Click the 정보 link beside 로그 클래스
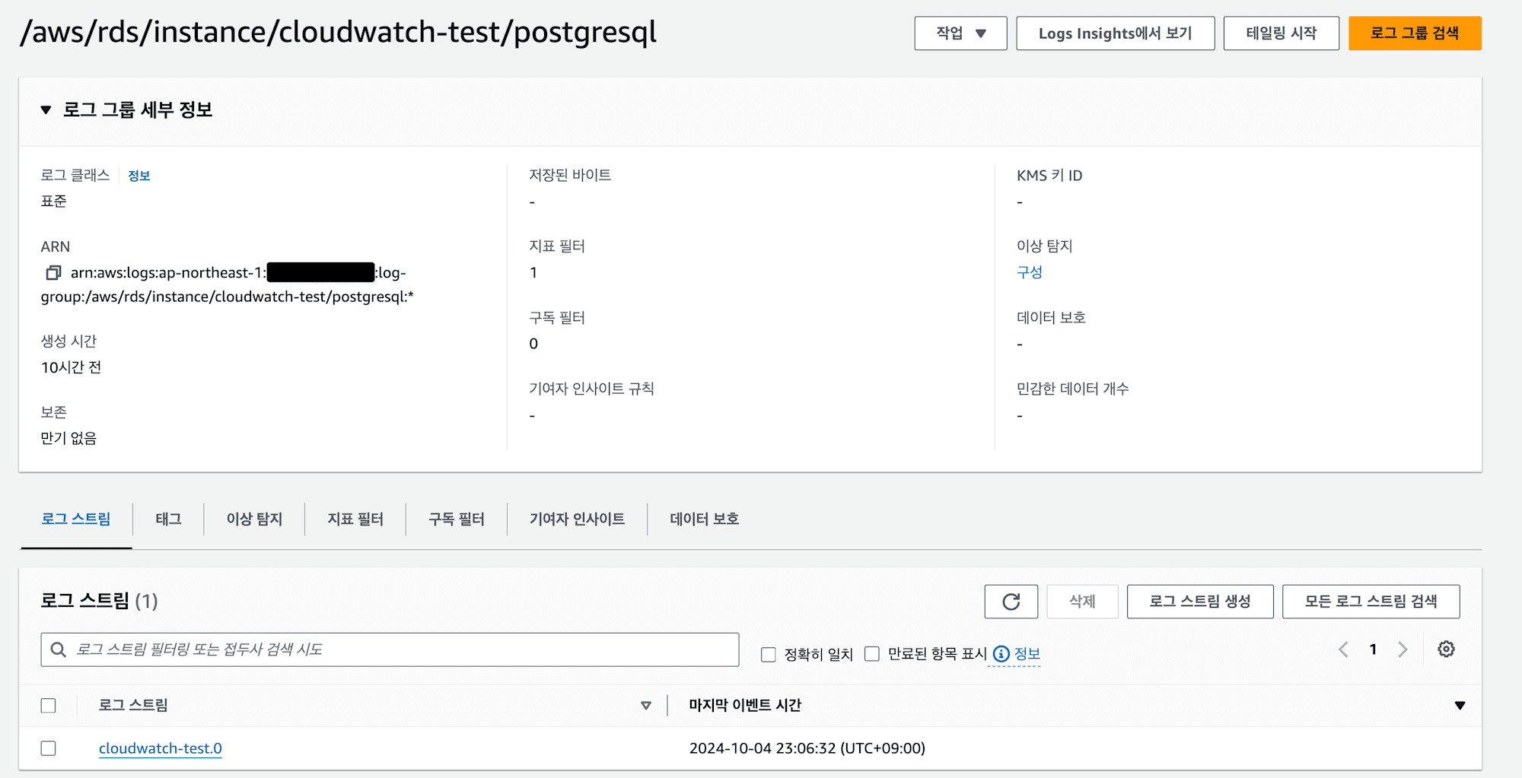This screenshot has width=1522, height=778. (x=139, y=176)
